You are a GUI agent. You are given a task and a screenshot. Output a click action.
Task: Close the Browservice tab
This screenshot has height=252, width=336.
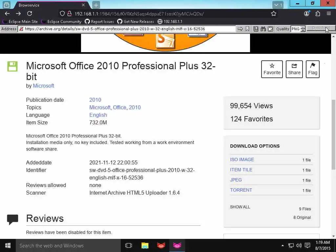83,5
